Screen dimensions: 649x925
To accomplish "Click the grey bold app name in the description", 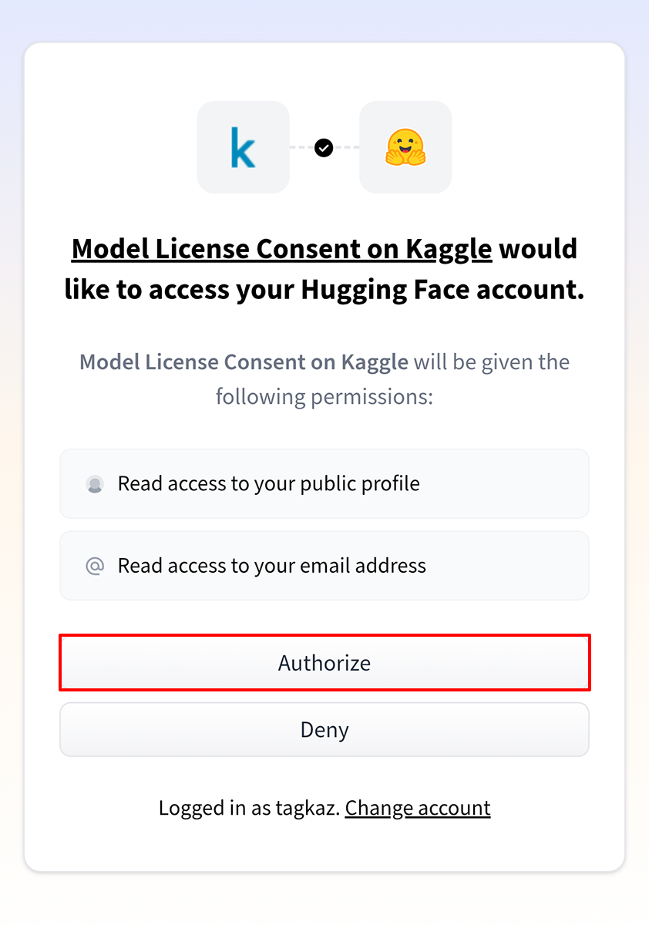I will (244, 362).
